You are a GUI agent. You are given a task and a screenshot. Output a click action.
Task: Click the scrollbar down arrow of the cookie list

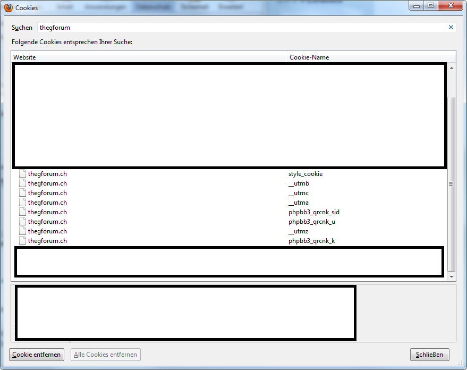point(452,277)
